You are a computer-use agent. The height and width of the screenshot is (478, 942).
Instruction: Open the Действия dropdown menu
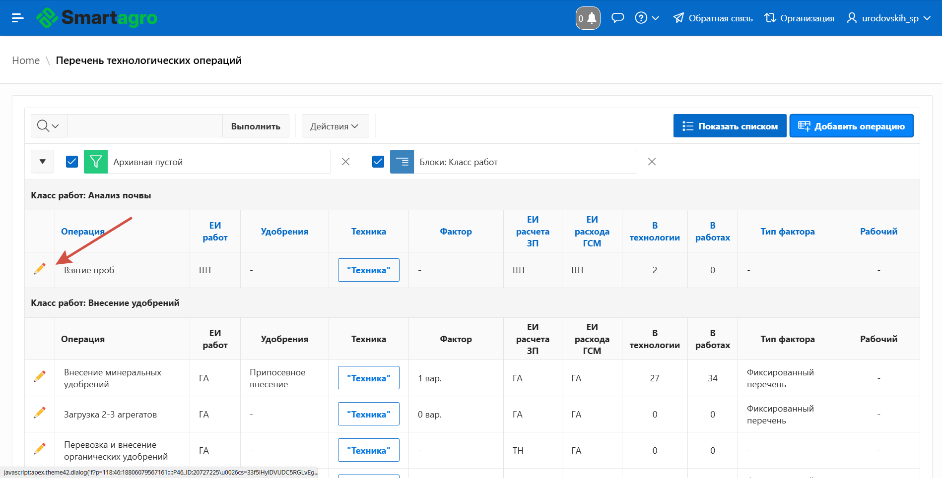click(x=335, y=126)
